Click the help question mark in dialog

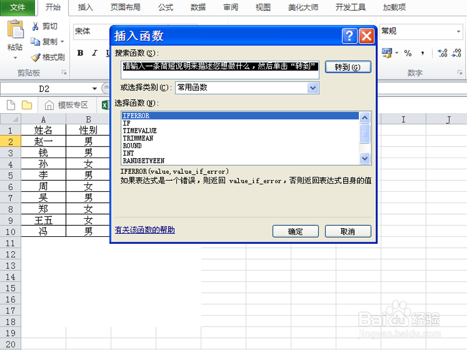(350, 36)
